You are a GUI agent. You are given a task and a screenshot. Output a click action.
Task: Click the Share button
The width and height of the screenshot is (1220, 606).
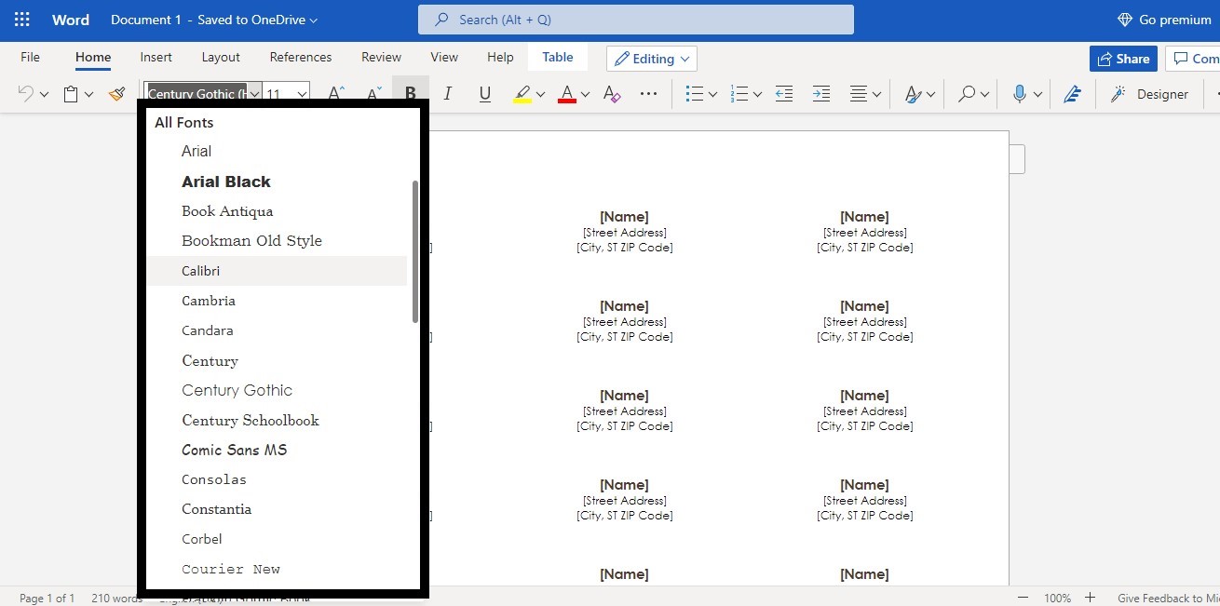pos(1123,59)
